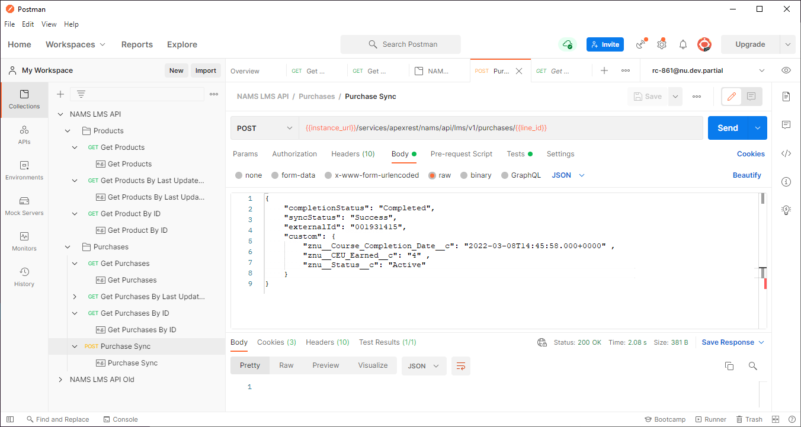Select the binary body radio option
The width and height of the screenshot is (801, 427).
click(464, 175)
